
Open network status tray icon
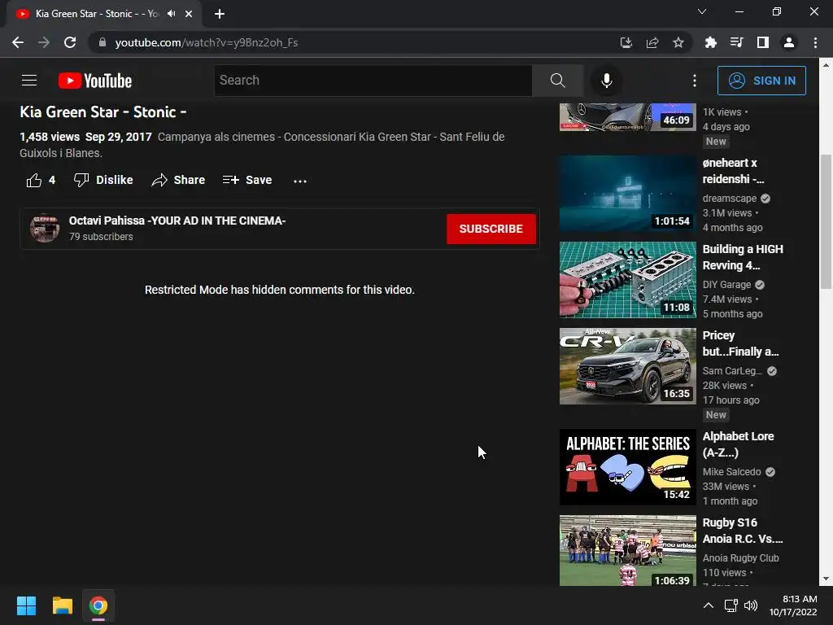click(731, 605)
